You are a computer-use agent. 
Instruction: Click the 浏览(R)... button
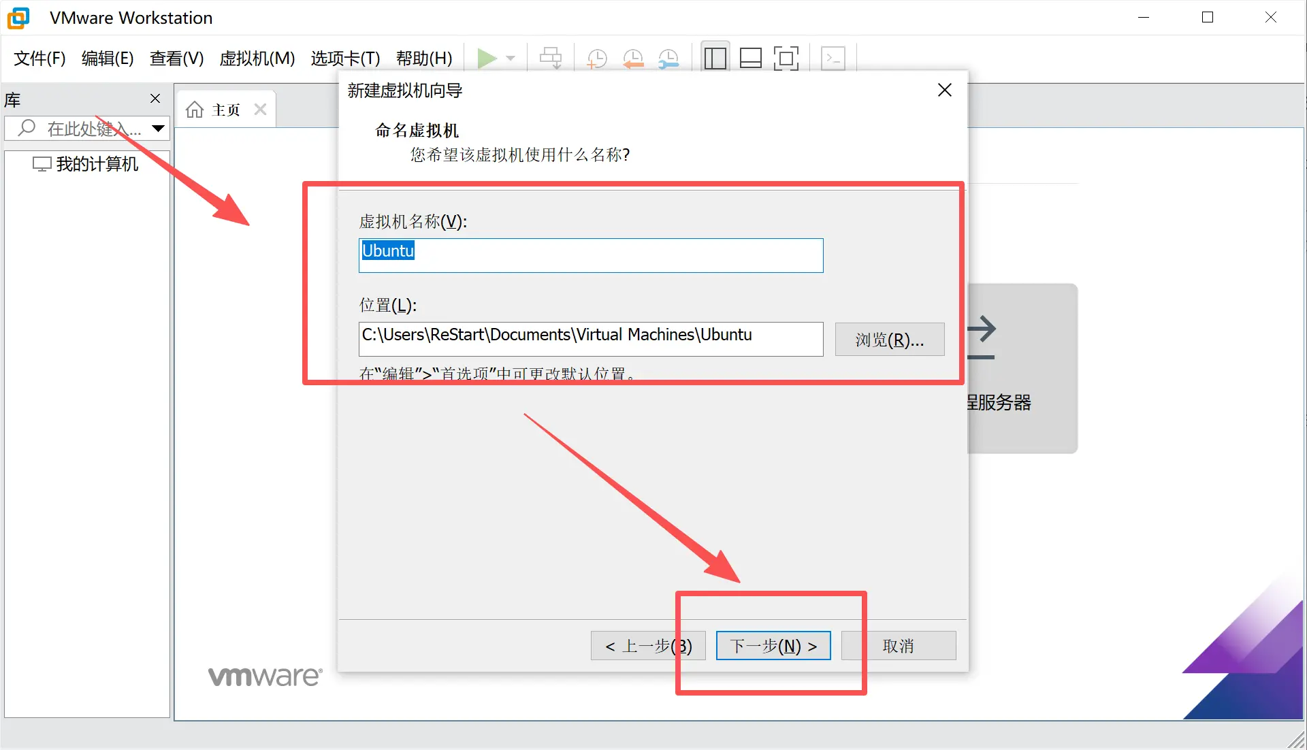tap(890, 339)
